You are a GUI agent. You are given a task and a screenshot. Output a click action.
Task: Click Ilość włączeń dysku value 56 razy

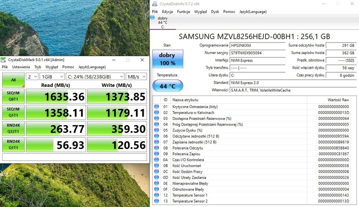tap(341, 68)
